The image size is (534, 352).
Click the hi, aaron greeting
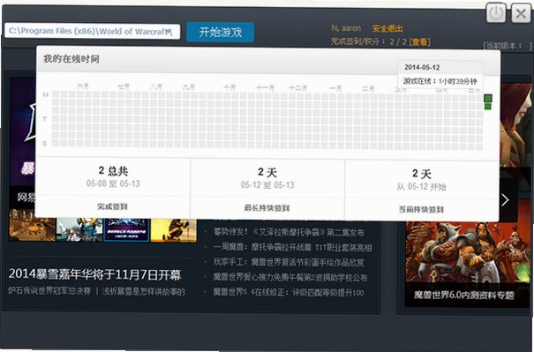tap(346, 28)
